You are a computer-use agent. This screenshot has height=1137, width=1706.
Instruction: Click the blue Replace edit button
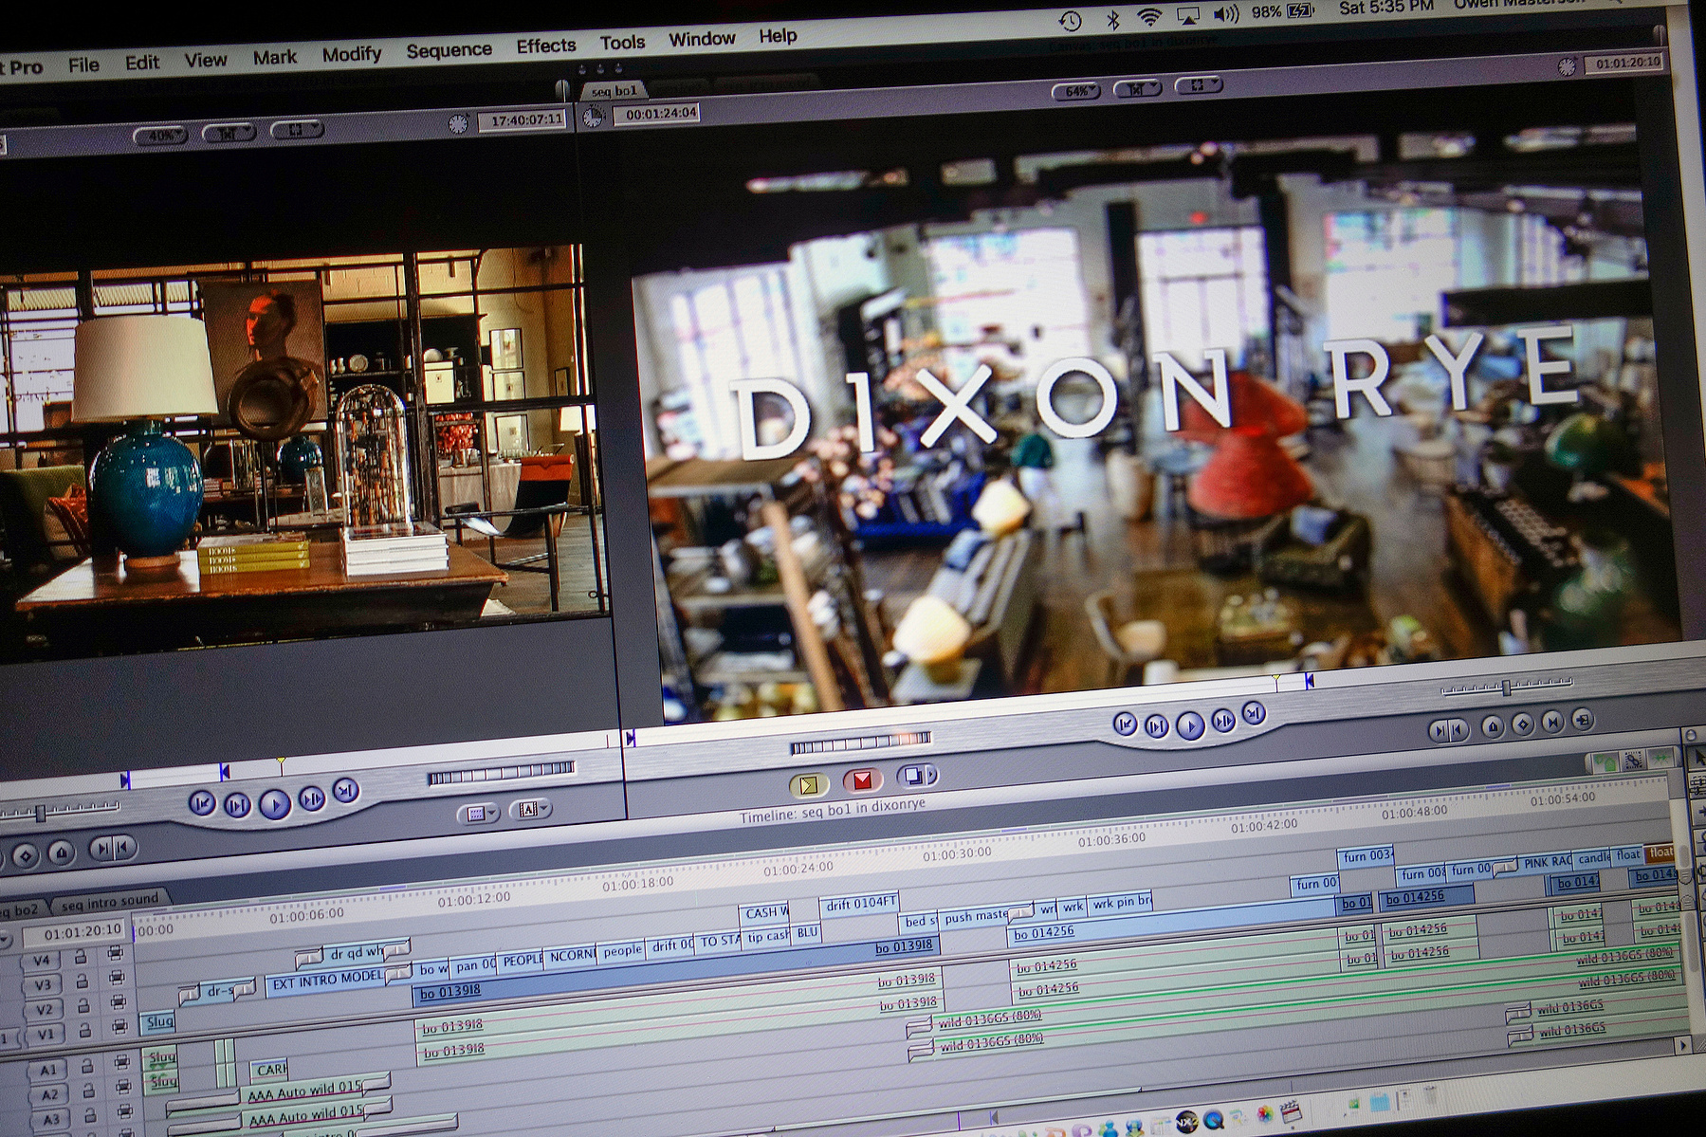[910, 777]
